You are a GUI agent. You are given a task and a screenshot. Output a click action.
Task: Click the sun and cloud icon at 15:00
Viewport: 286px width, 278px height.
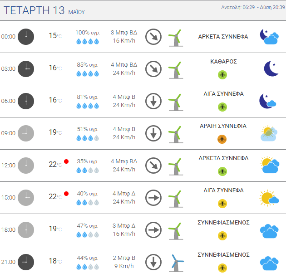click(269, 198)
